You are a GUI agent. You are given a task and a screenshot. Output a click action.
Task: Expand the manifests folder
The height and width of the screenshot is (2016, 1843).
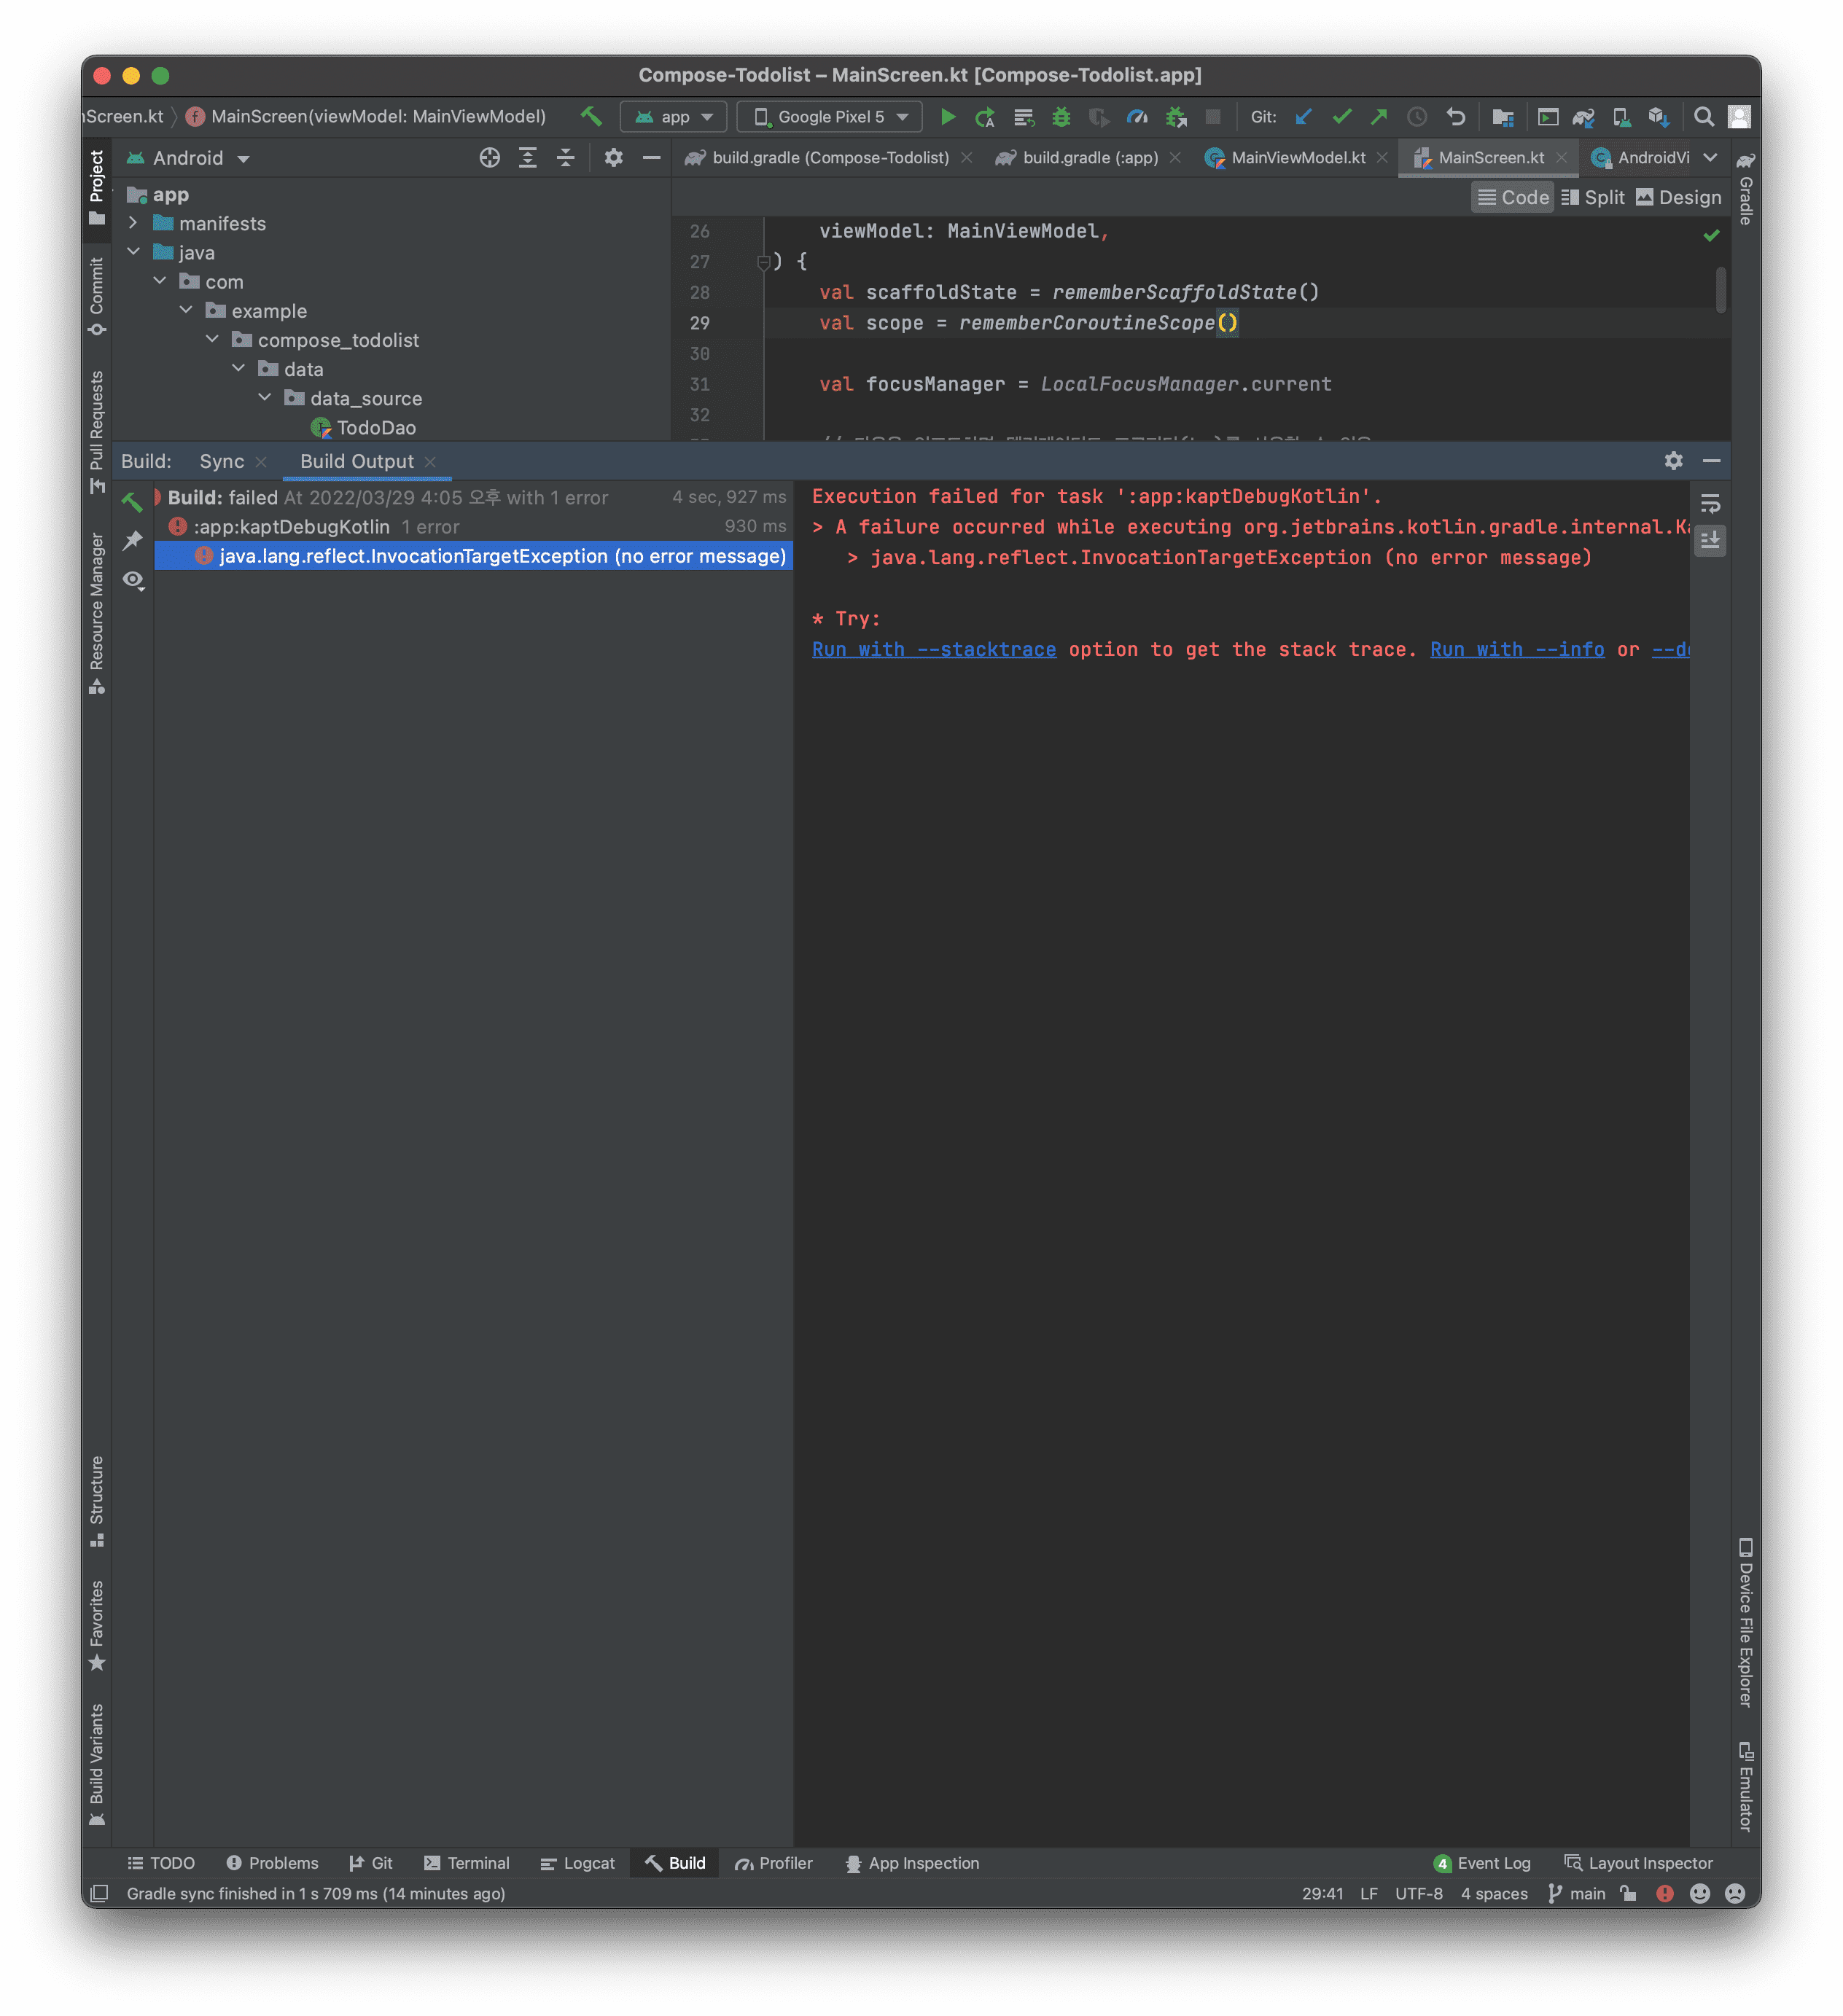tap(133, 223)
